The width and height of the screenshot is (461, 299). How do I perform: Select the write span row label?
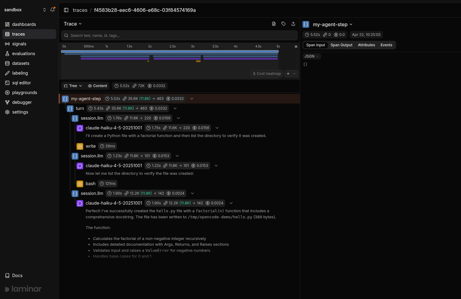[x=91, y=146]
